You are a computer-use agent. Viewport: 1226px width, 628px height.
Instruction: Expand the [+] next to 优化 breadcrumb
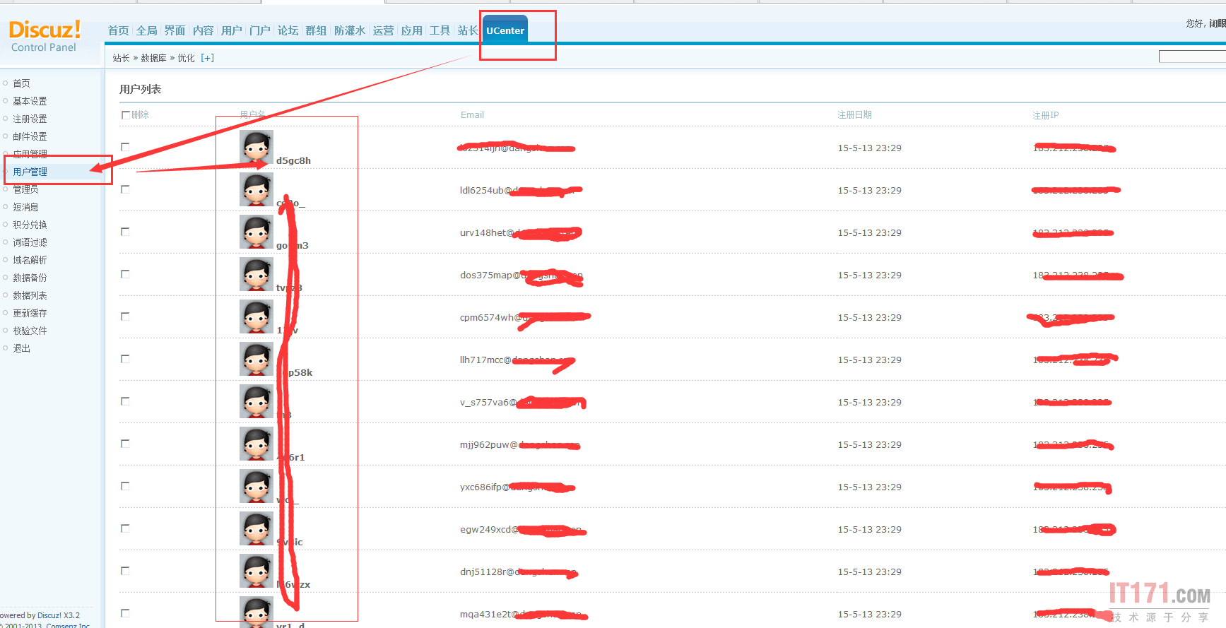click(207, 58)
